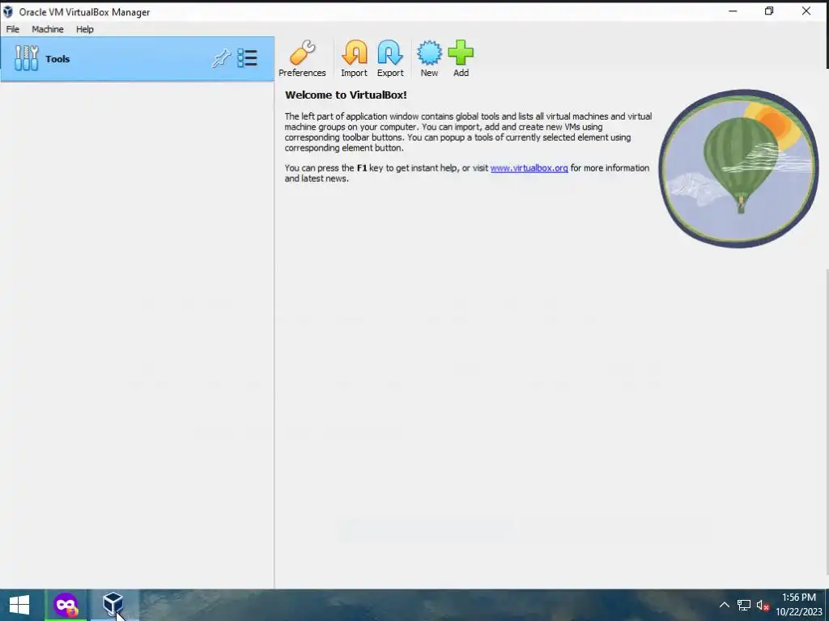Click the muted volume tray icon
The image size is (829, 621).
click(x=763, y=605)
